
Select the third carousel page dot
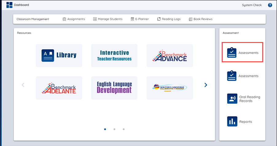[x=124, y=129]
